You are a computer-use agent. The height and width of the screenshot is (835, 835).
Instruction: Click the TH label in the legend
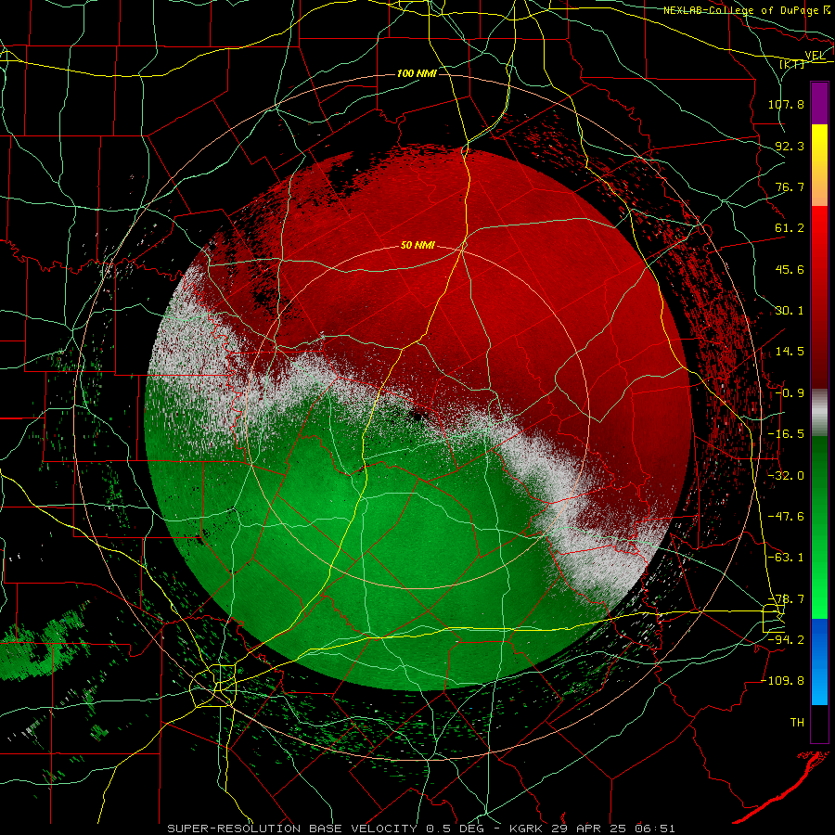797,723
